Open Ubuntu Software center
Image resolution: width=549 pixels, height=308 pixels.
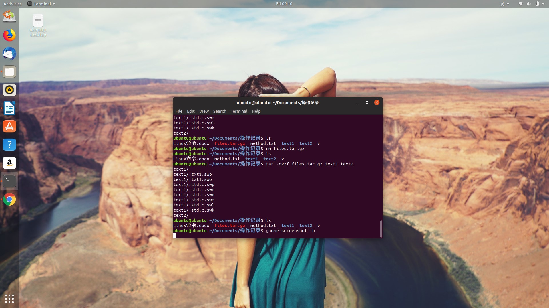point(9,126)
